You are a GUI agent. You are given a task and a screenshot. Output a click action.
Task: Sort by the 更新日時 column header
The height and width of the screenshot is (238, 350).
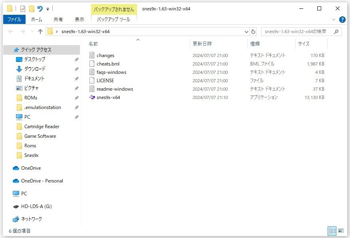[x=202, y=44]
